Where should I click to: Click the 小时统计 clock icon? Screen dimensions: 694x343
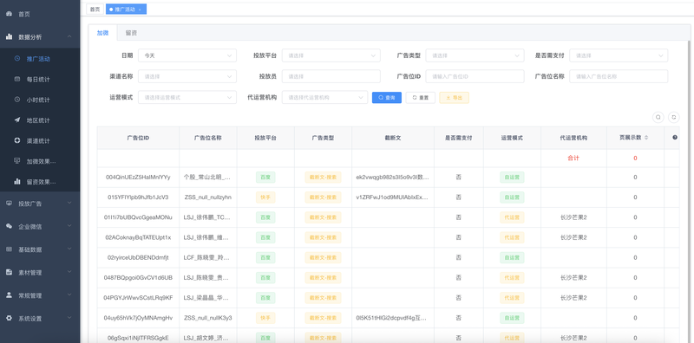(17, 100)
